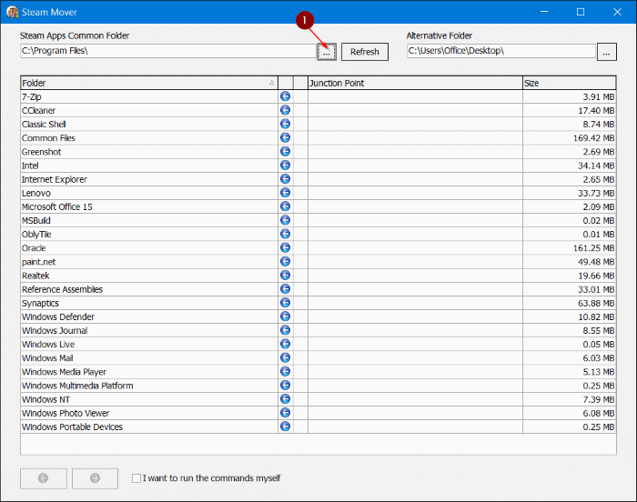This screenshot has height=502, width=637.
Task: Click the blue arrow icon for Classic Shell
Action: pyautogui.click(x=285, y=124)
